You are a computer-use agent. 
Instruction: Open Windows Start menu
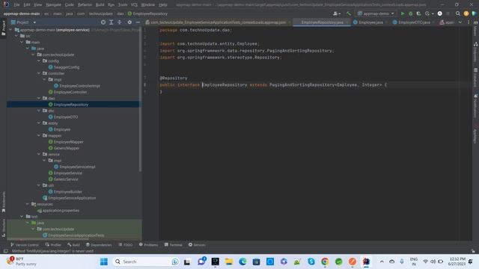[104, 262]
